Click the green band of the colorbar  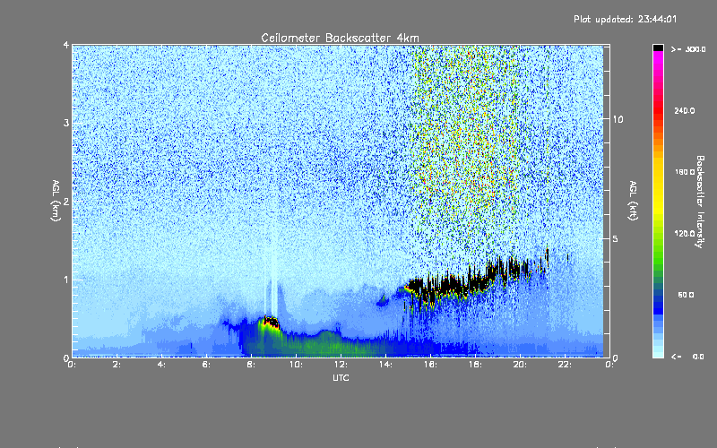click(x=658, y=256)
